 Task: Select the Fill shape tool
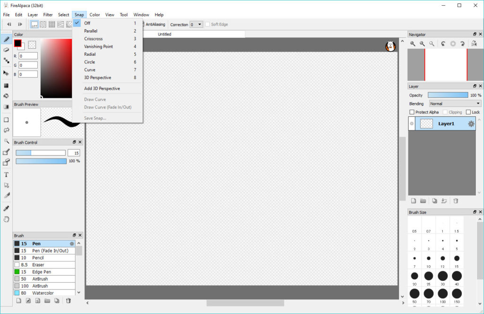pos(6,86)
